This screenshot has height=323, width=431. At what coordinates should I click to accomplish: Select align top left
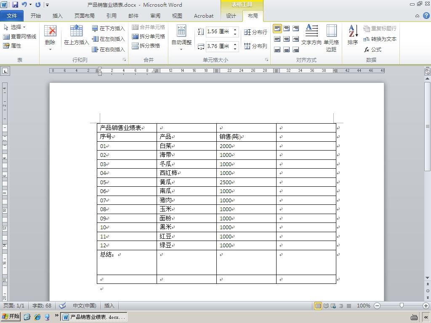(x=277, y=29)
